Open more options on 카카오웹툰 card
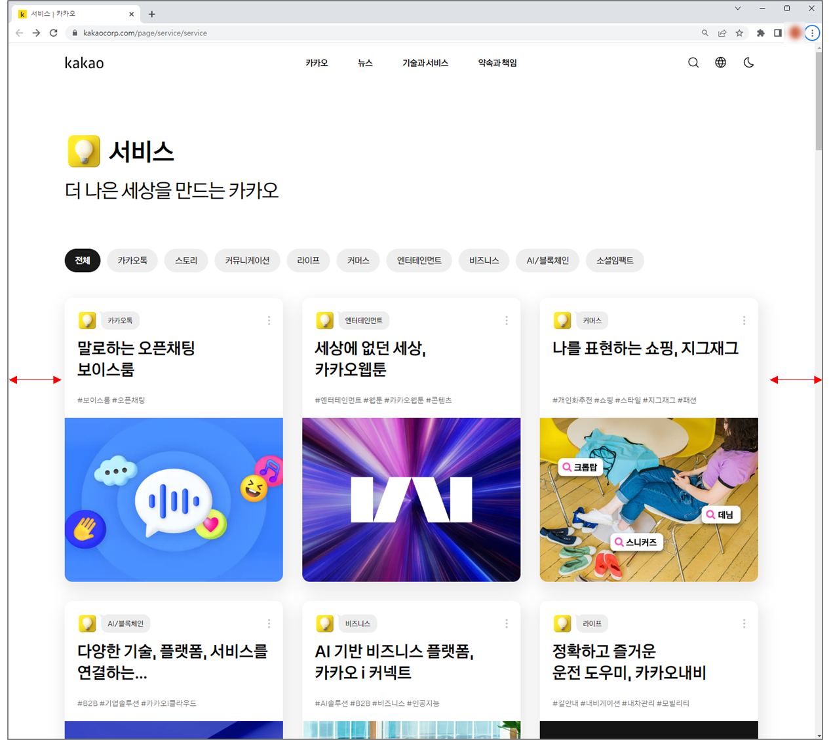Viewport: 831px width, 740px height. [x=507, y=321]
